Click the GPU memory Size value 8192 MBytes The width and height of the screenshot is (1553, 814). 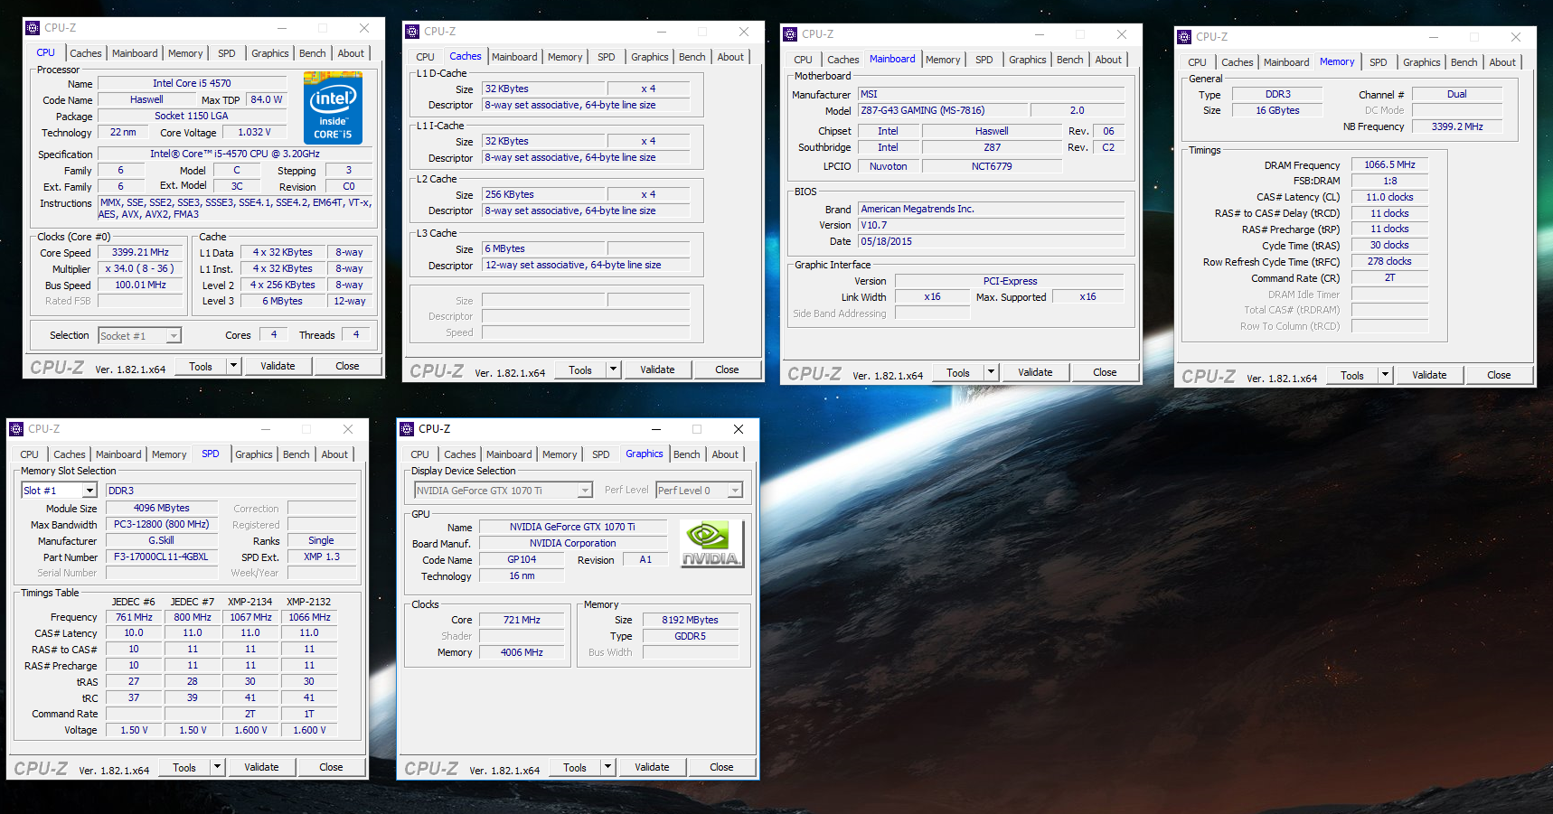690,620
